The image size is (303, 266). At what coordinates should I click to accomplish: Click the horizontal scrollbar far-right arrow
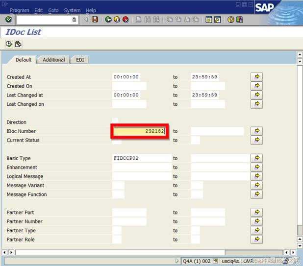click(x=293, y=252)
